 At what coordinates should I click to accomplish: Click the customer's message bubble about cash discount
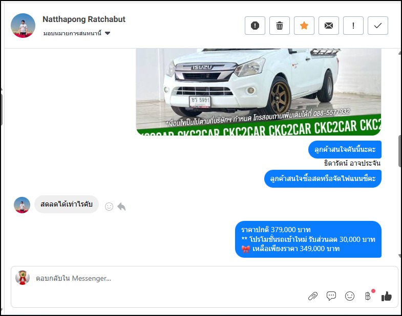pyautogui.click(x=67, y=205)
